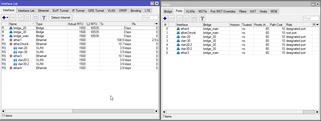Select the ether3 icon in Interface List

click(11, 56)
